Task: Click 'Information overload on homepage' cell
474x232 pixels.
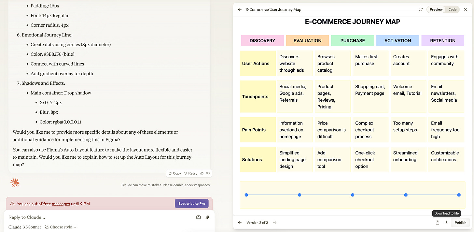Action: point(295,130)
